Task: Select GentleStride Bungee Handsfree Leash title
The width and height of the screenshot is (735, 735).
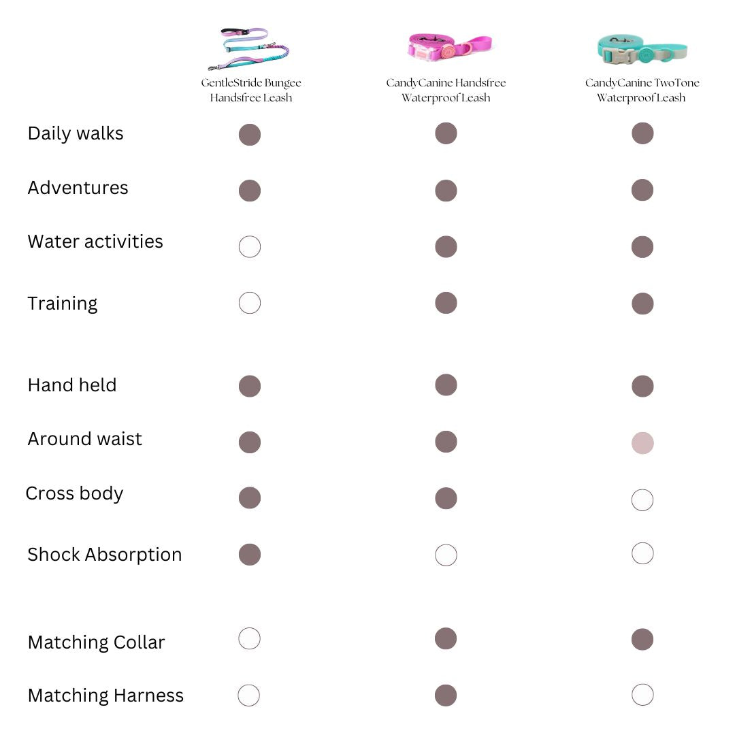Action: click(251, 90)
